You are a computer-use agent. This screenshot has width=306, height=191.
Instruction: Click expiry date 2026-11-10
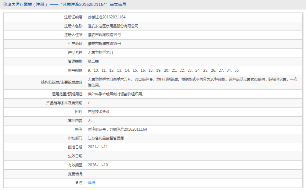pos(98,165)
